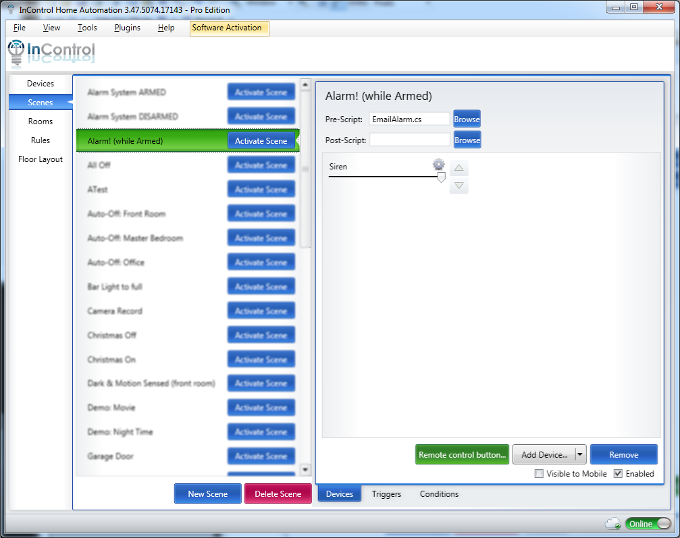Viewport: 680px width, 538px height.
Task: Expand the Add Device dropdown arrow
Action: pyautogui.click(x=579, y=455)
